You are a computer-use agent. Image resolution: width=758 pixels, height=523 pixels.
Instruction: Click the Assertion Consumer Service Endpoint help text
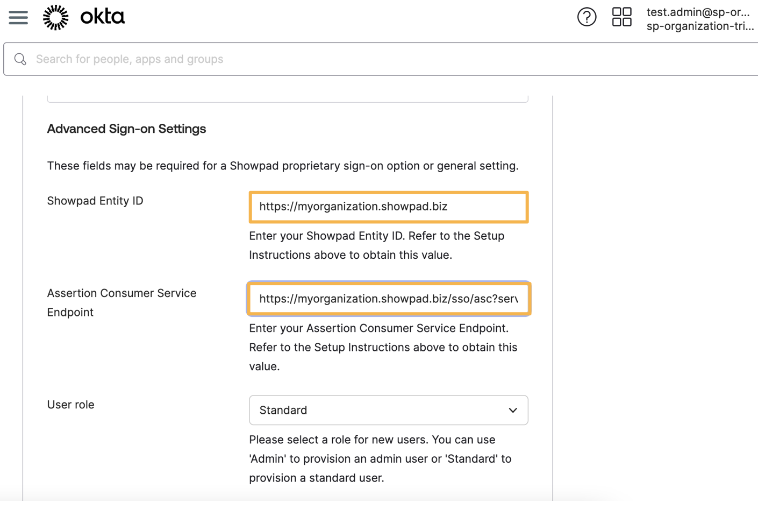[383, 348]
